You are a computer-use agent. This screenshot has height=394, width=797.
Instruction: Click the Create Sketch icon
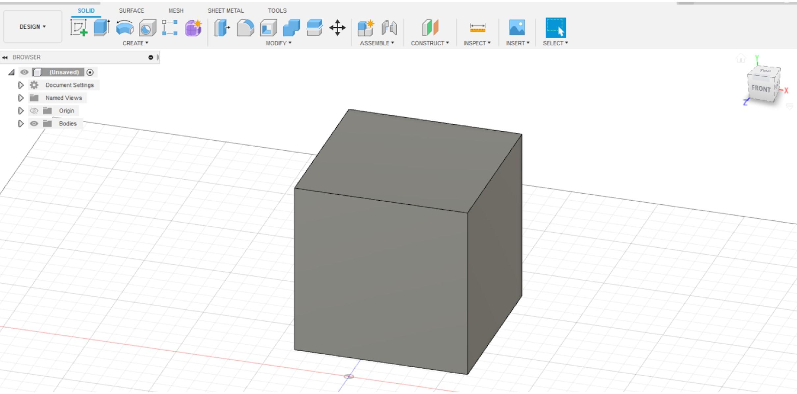coord(79,28)
